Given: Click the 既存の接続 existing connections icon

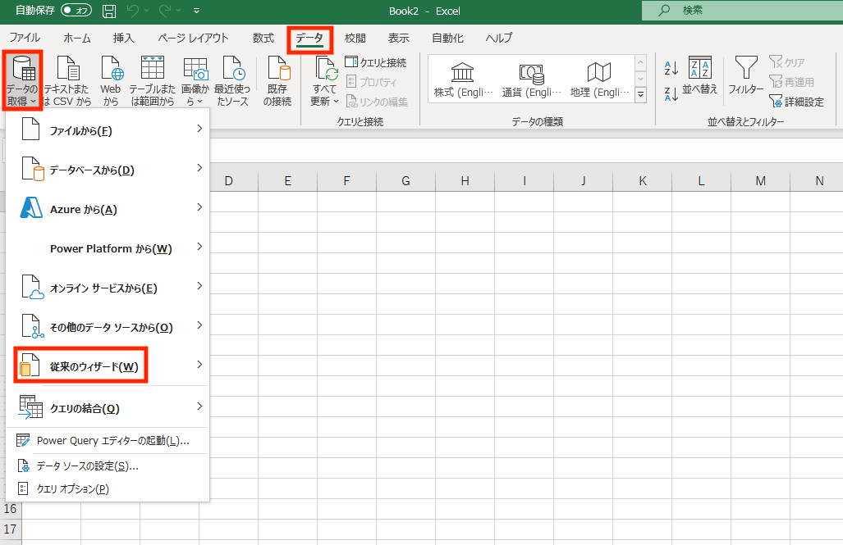Looking at the screenshot, I should point(278,68).
